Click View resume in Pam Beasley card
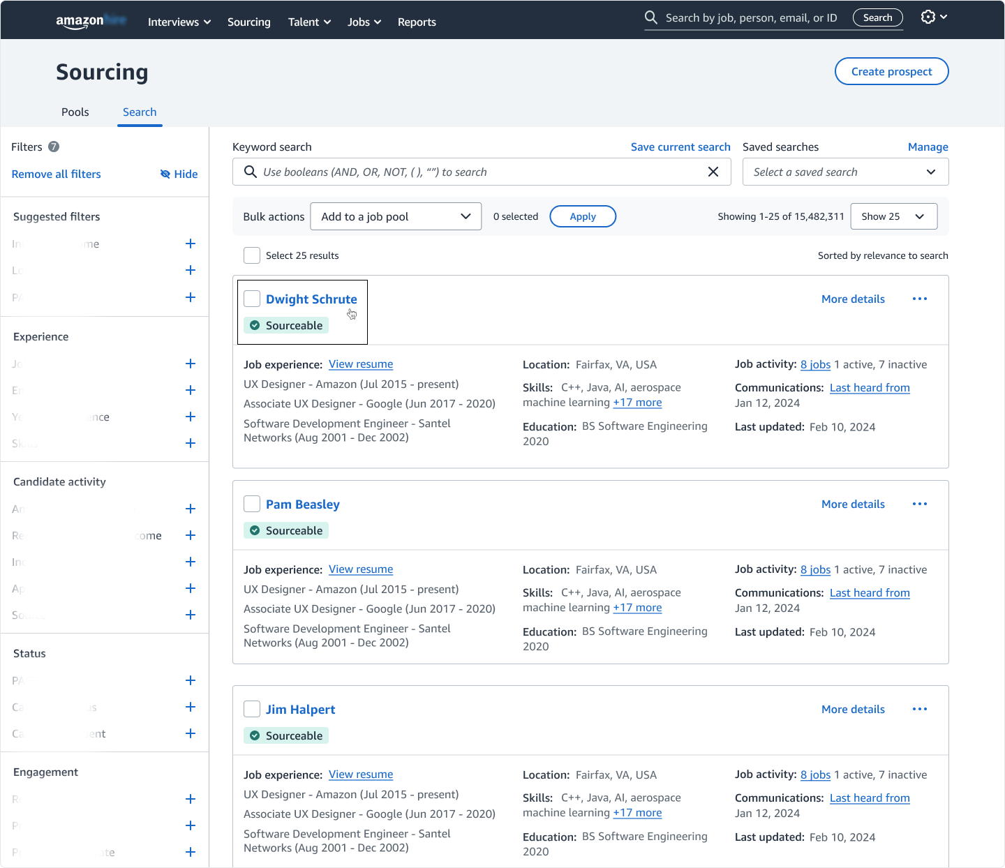 (x=361, y=569)
